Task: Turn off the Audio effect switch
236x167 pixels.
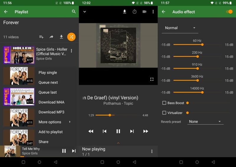Action: [x=229, y=12]
